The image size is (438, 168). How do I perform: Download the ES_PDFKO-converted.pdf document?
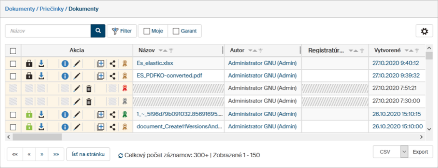[41, 76]
